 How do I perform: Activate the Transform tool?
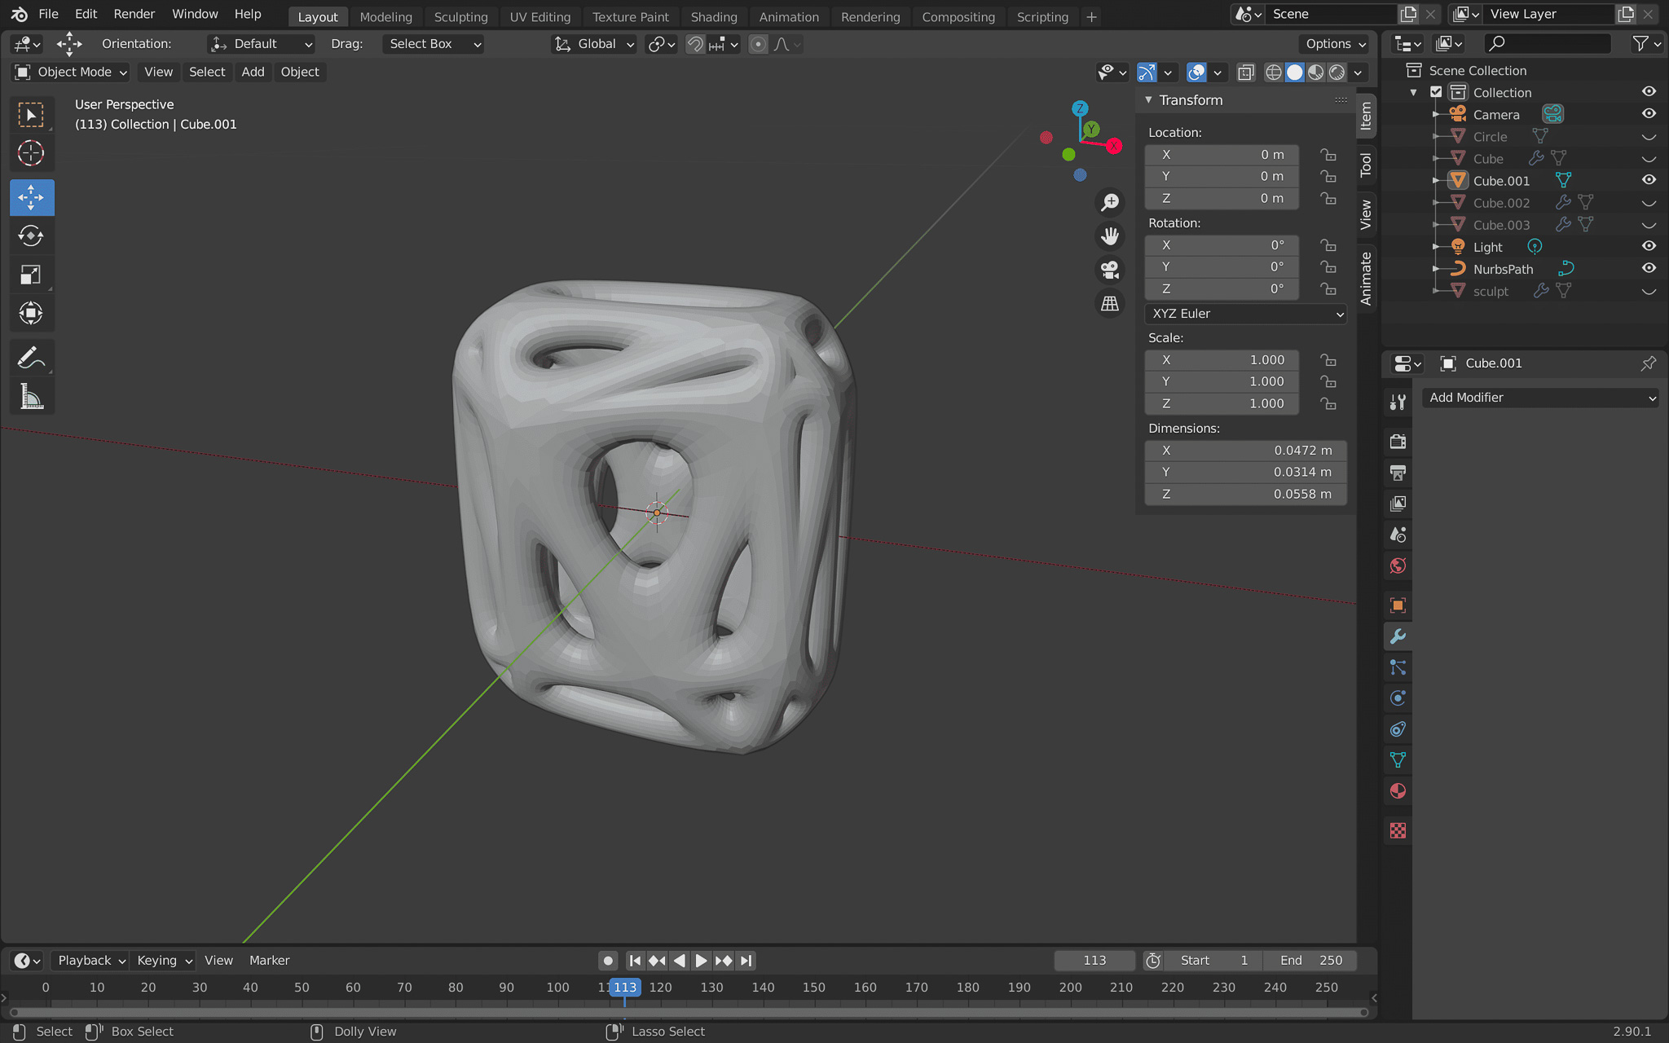point(31,313)
